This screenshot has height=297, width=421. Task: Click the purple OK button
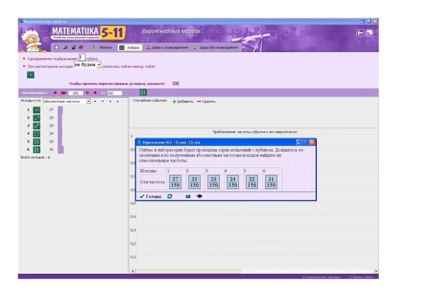pos(176,83)
